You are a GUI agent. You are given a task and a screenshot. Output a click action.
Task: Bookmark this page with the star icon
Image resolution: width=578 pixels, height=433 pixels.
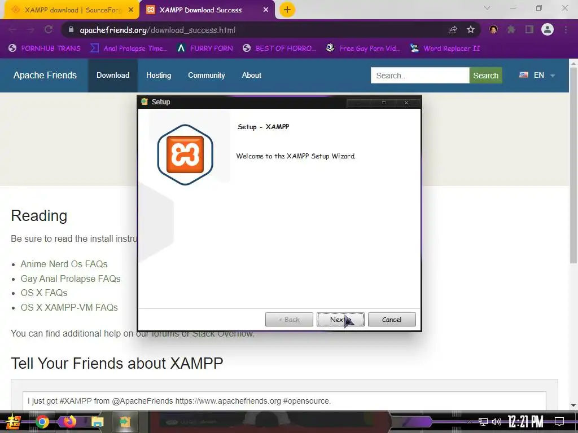[x=470, y=30]
